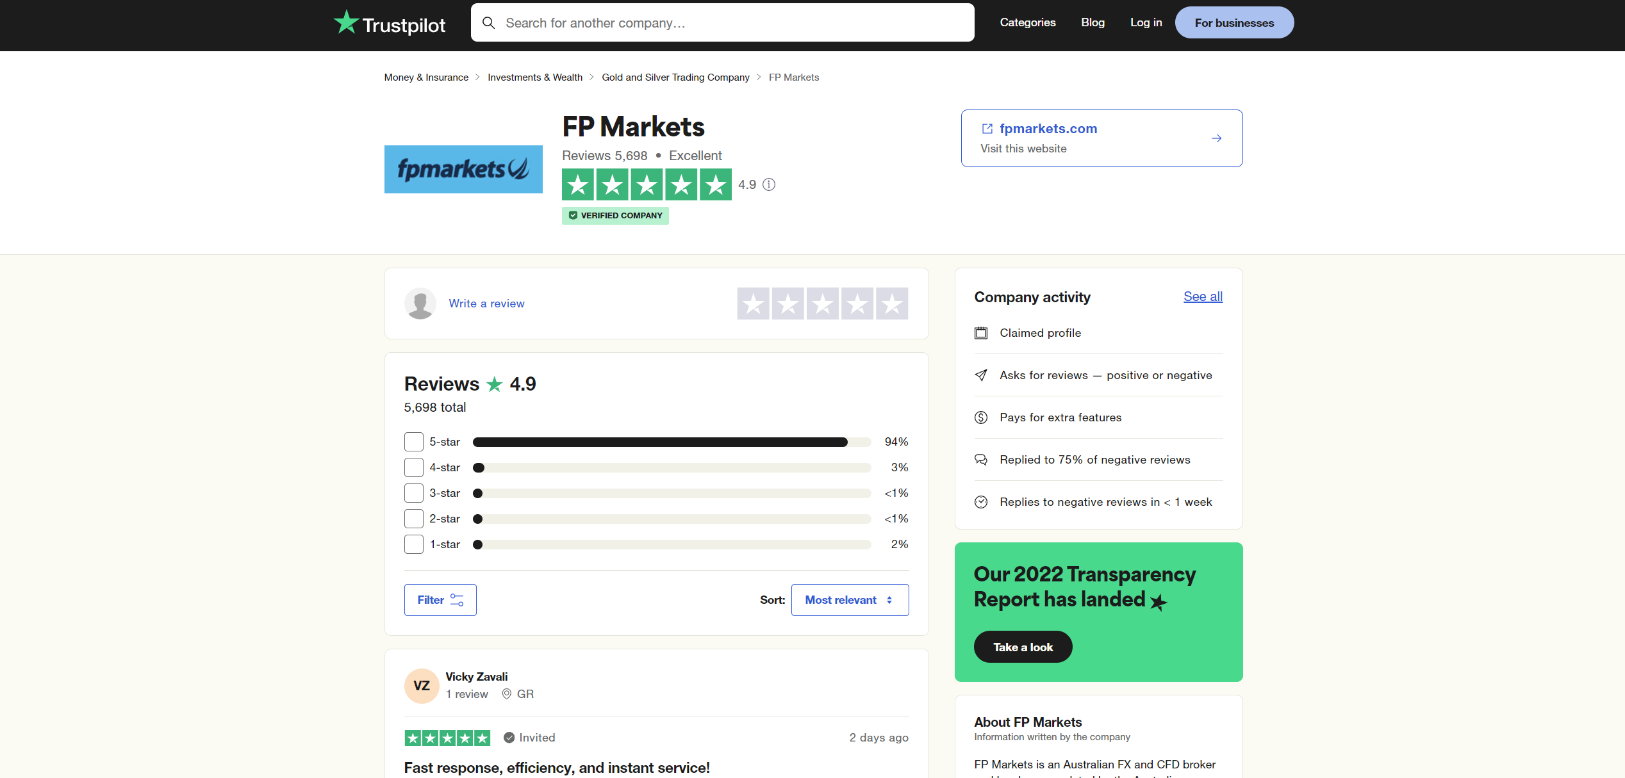1625x778 pixels.
Task: Expand the Money & Insurance breadcrumb
Action: [x=425, y=77]
